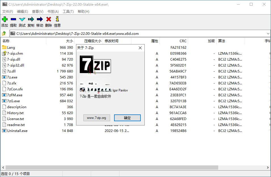The width and height of the screenshot is (271, 177).
Task: Click the Uninstall.exe application icon
Action: 4,131
